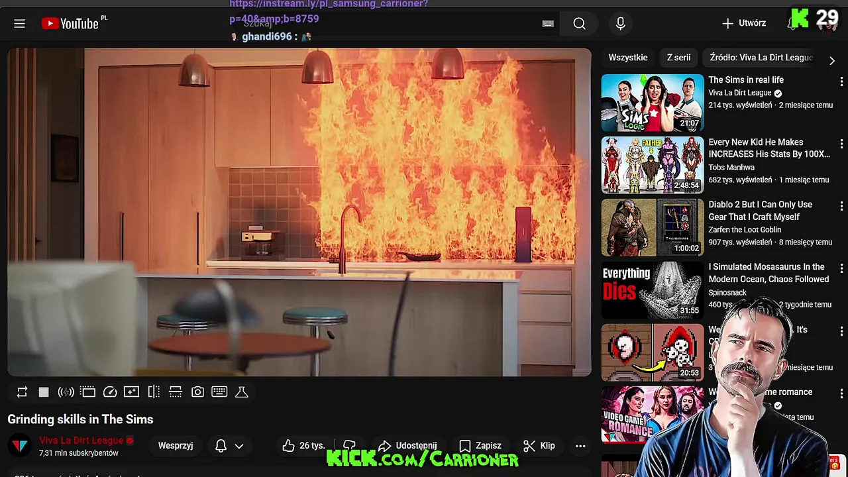Open keyboard shortcuts icon under video

219,392
